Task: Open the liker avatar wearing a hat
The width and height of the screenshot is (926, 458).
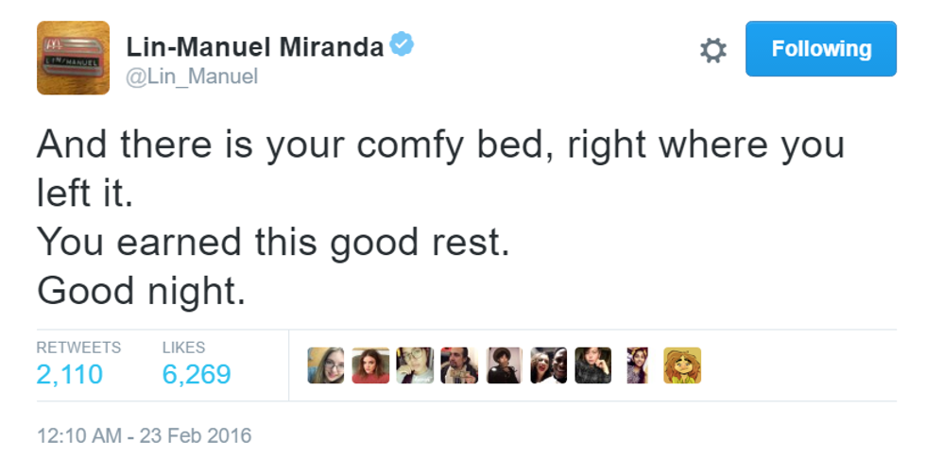Action: click(504, 365)
